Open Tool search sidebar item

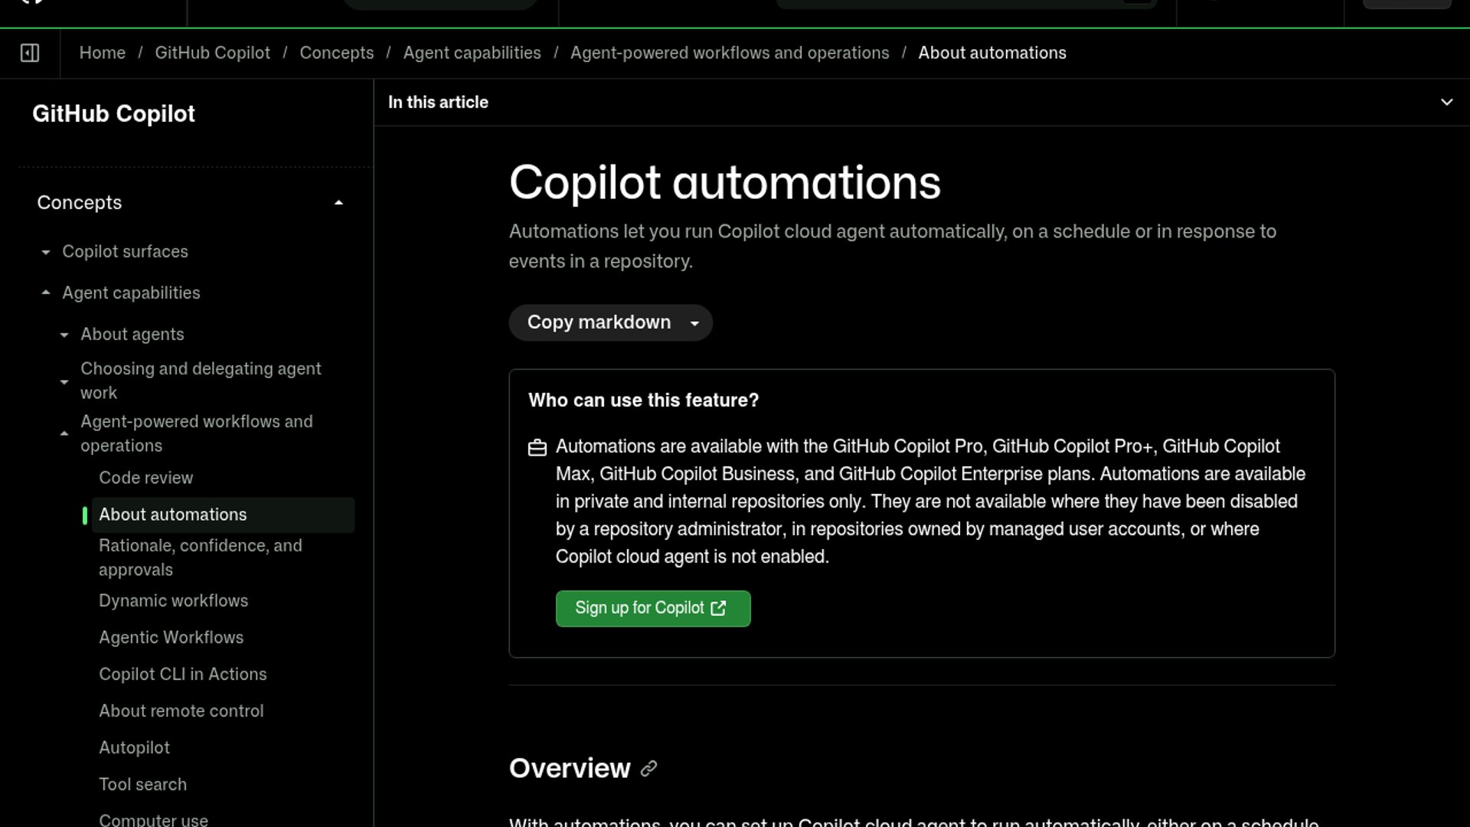point(143,784)
